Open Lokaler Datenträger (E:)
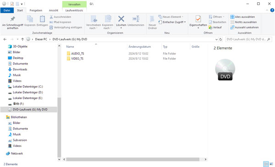 [x=25, y=98]
